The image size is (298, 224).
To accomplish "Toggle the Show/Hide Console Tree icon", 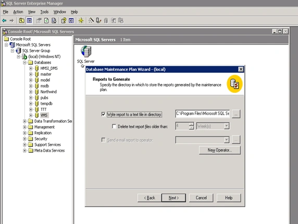I will (x=29, y=20).
